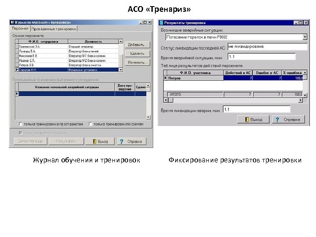
Task: Enable только тренировки в пространстве checkbox
Action: point(21,124)
